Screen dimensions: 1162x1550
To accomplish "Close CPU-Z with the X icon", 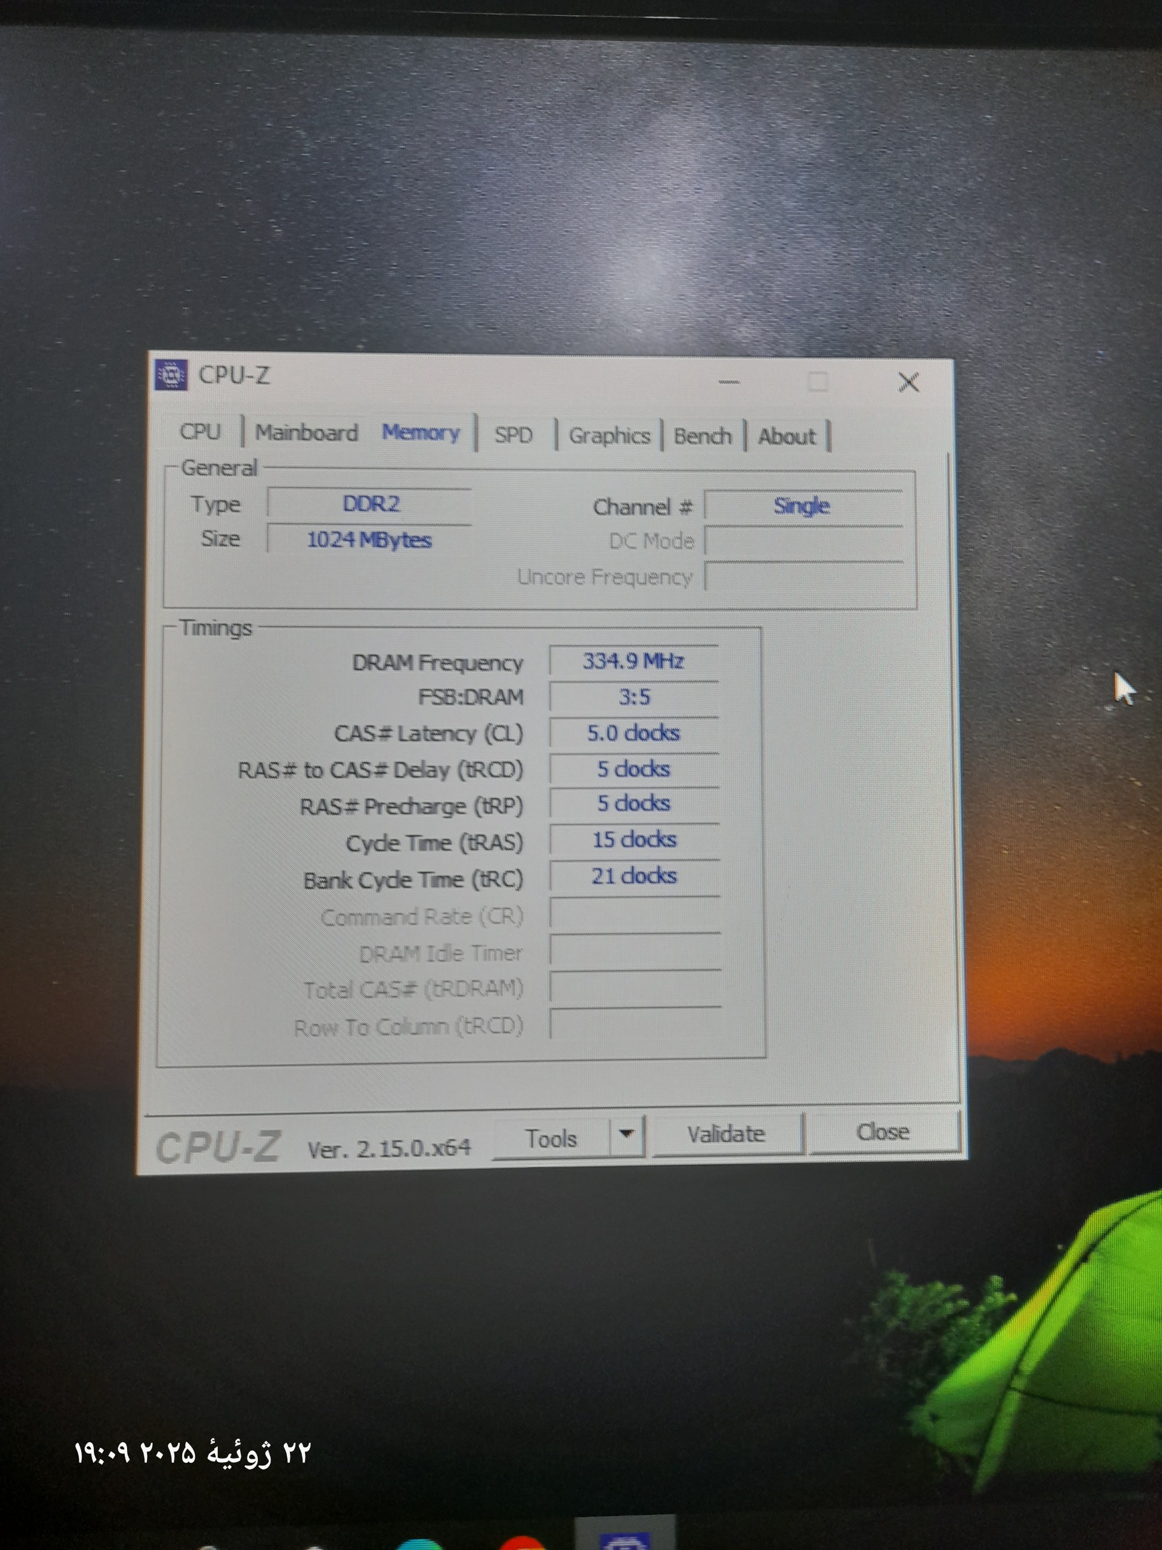I will point(908,383).
